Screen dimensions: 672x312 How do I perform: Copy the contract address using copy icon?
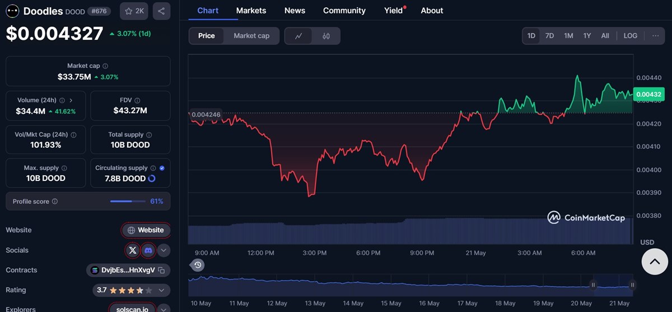(x=161, y=271)
